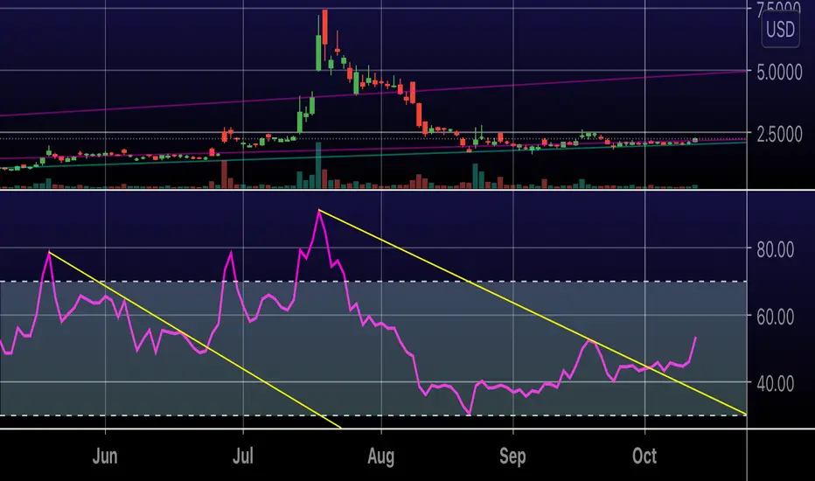Click the Aug label on time axis
Screen dimensions: 815x481
point(381,457)
